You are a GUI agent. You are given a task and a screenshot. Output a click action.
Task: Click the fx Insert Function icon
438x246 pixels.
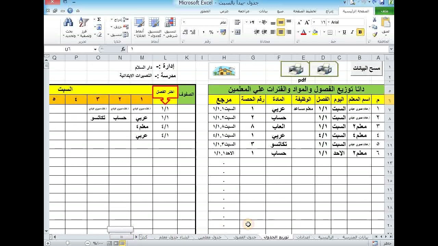123,49
